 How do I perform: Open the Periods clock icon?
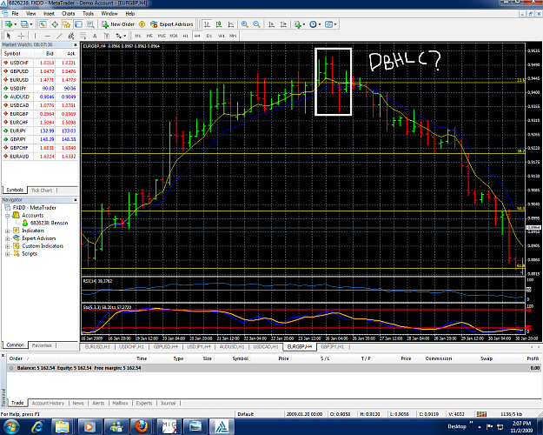coord(313,24)
